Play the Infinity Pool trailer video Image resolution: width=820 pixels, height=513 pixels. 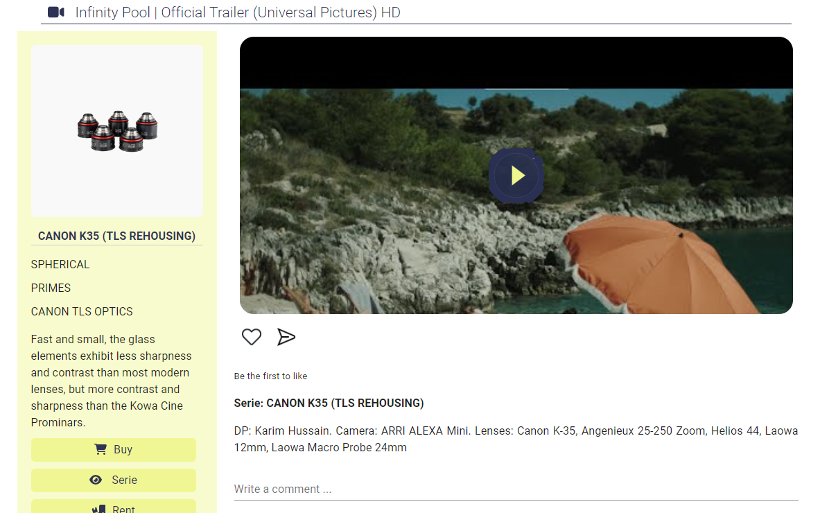coord(516,175)
